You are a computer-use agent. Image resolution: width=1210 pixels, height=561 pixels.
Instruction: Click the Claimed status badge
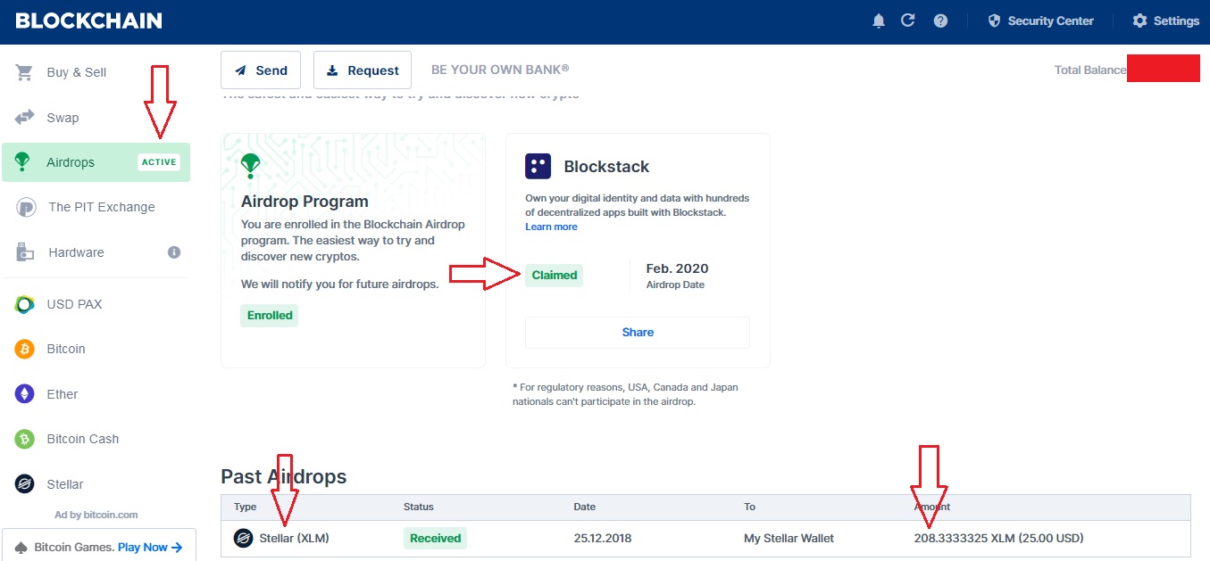coord(554,275)
